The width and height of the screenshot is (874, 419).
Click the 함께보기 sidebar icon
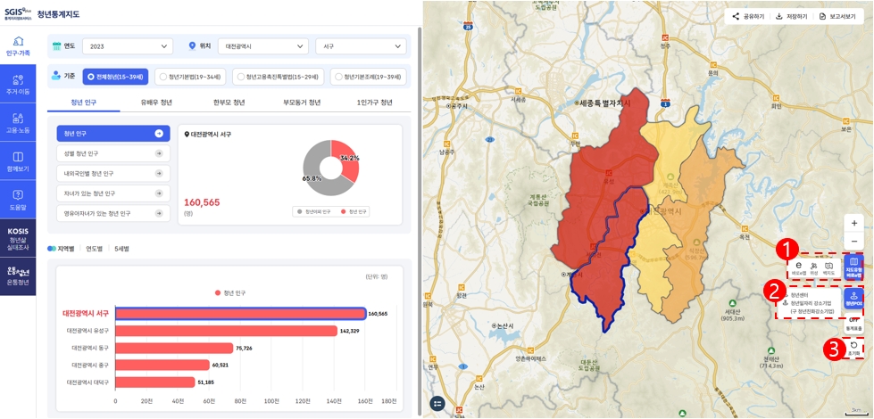18,161
